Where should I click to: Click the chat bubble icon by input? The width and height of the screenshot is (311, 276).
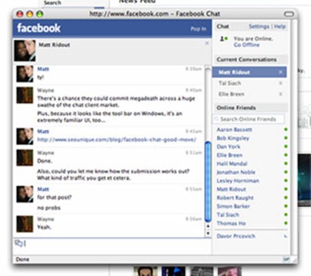coord(18,243)
